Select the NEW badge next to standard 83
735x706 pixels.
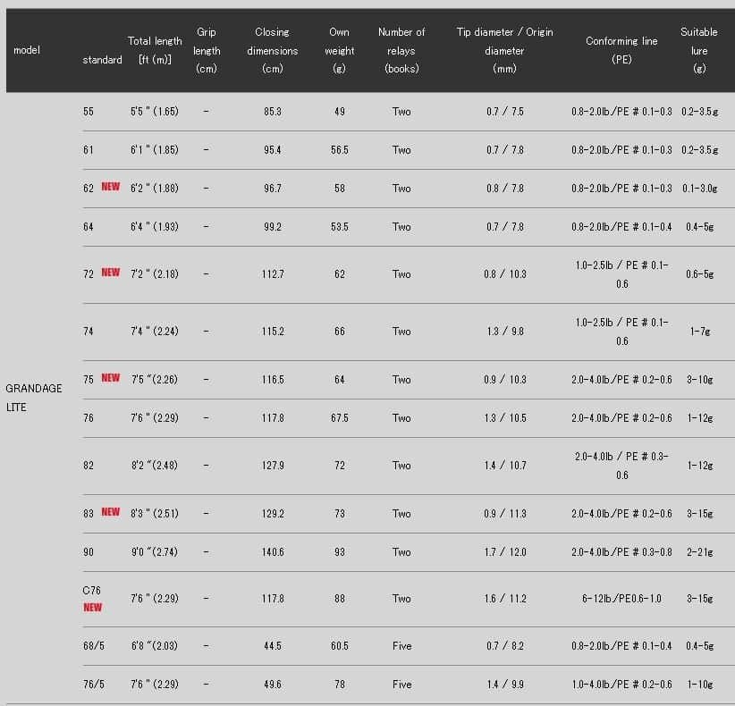pyautogui.click(x=111, y=511)
